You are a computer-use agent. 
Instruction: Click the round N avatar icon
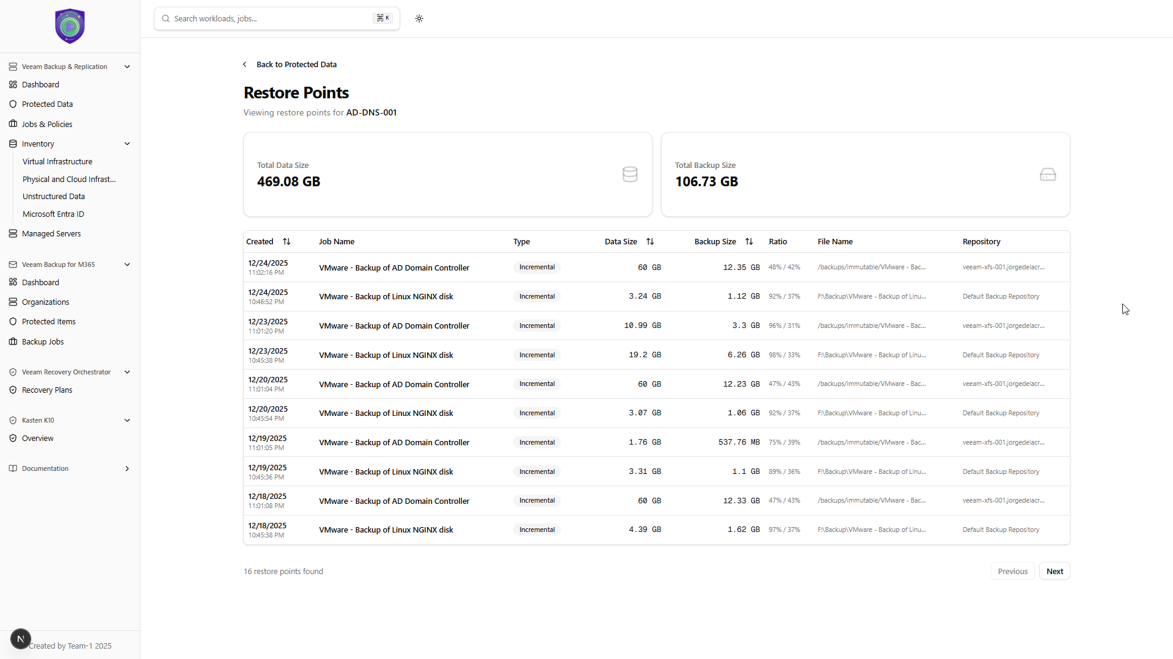click(21, 639)
